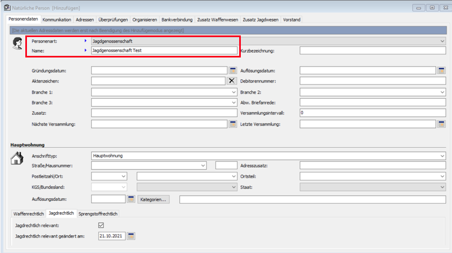
Task: Open calendar for Hauptwohnung Auflösungsdatum
Action: (x=131, y=199)
